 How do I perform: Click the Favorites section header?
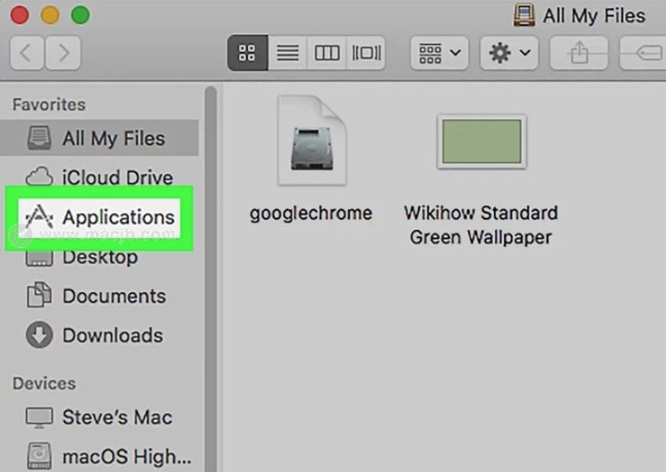coord(49,105)
